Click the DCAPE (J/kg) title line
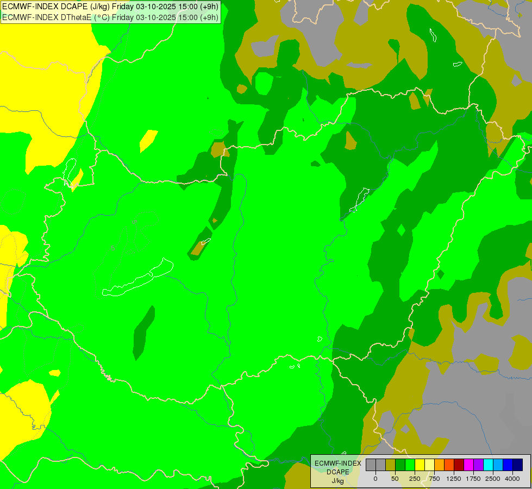532x489 pixels. (x=110, y=7)
